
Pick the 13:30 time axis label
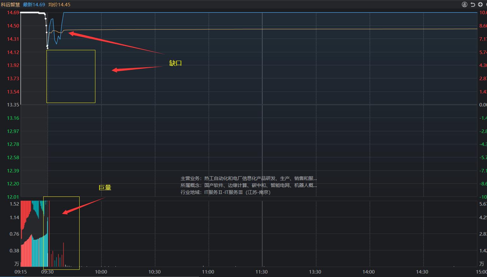(315, 272)
